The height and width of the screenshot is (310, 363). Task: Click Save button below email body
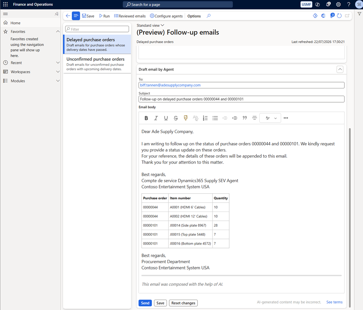point(160,303)
